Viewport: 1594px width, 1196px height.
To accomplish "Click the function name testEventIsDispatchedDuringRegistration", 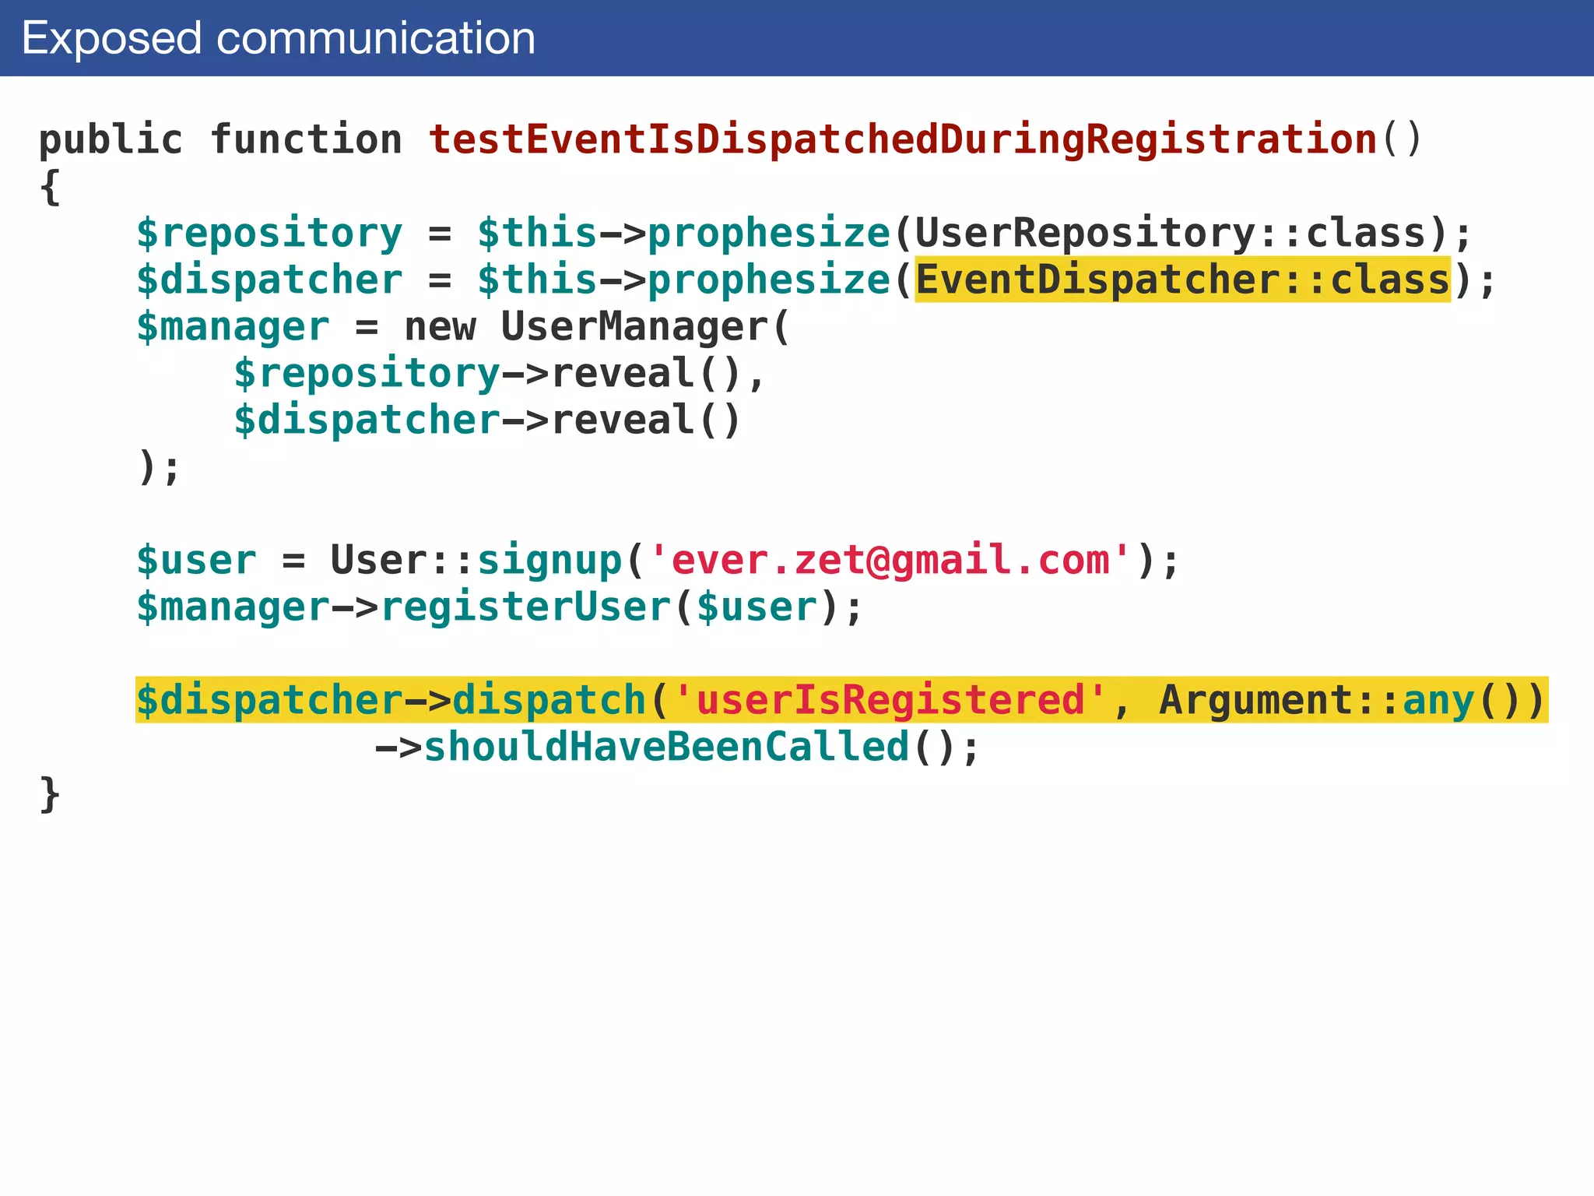I will [903, 140].
